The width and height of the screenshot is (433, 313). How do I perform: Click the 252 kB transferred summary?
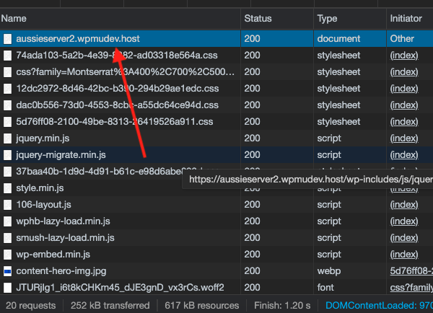pyautogui.click(x=110, y=306)
